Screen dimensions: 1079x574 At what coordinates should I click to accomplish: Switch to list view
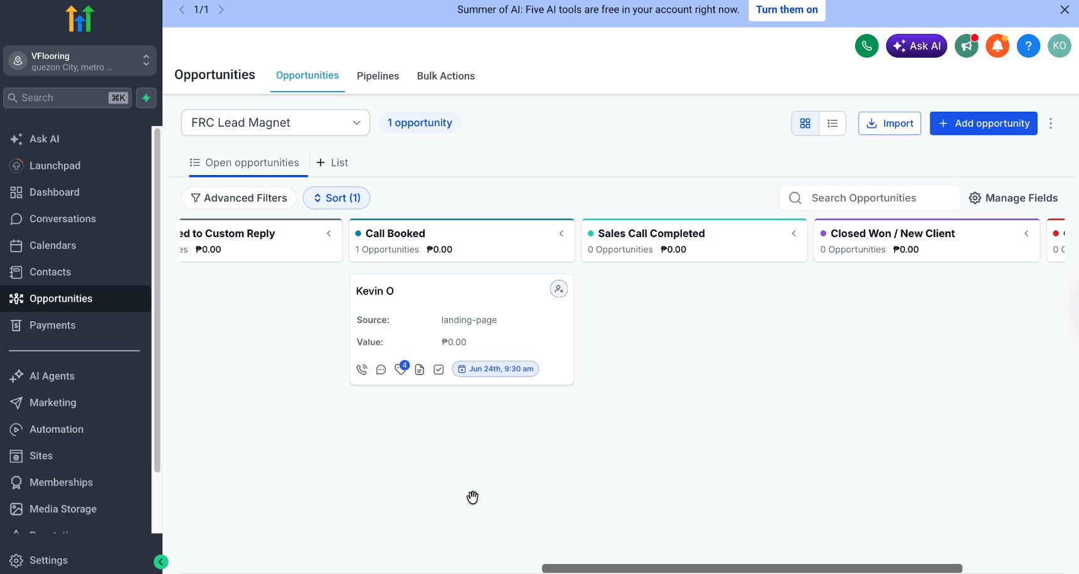832,124
